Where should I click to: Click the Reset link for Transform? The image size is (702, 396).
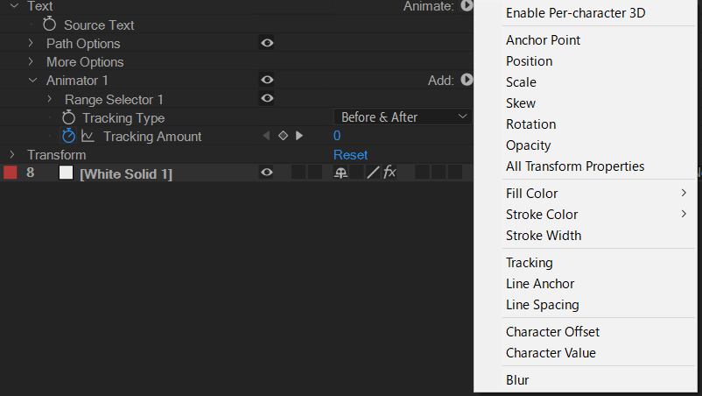click(350, 154)
